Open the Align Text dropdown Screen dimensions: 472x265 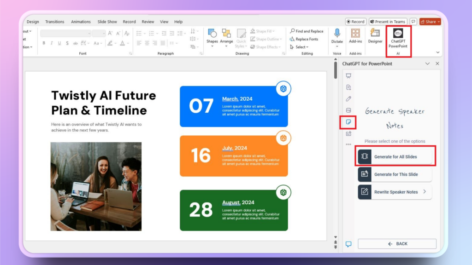(194, 39)
